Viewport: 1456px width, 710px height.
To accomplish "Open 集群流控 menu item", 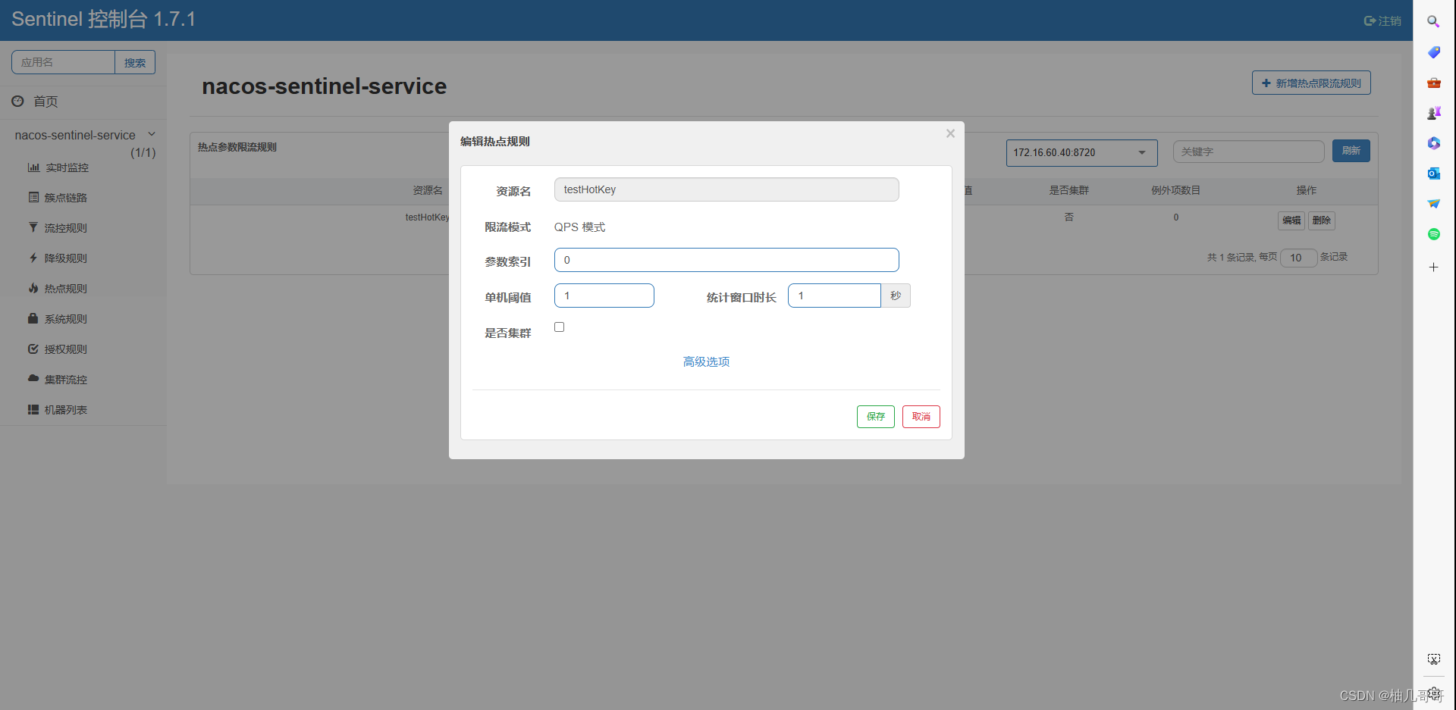I will pos(66,380).
